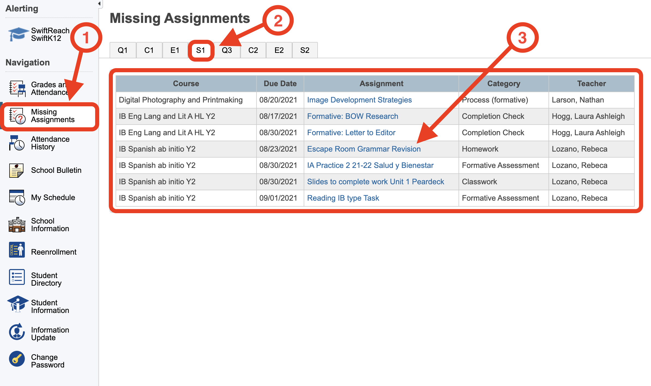Switch to the Q3 term tab
Screen dimensions: 651x386
click(227, 50)
